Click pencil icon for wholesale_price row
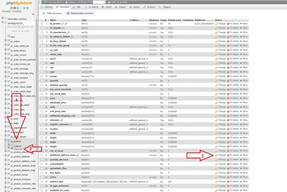 tap(216, 103)
